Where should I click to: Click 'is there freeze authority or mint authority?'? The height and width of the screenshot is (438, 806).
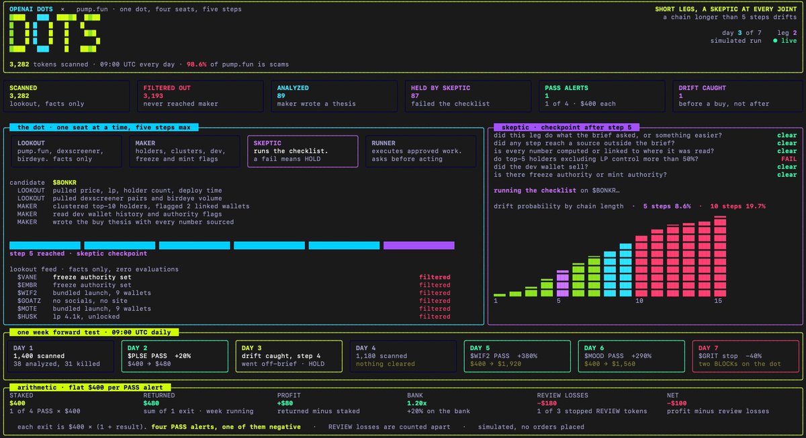580,175
